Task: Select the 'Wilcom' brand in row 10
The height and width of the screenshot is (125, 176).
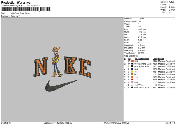Action: pyautogui.click(x=162, y=85)
